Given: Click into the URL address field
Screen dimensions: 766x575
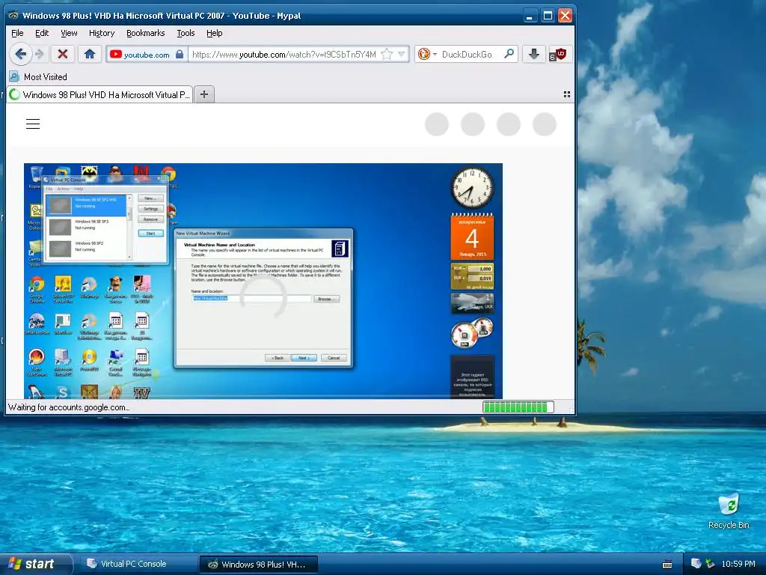Looking at the screenshot, I should 284,54.
